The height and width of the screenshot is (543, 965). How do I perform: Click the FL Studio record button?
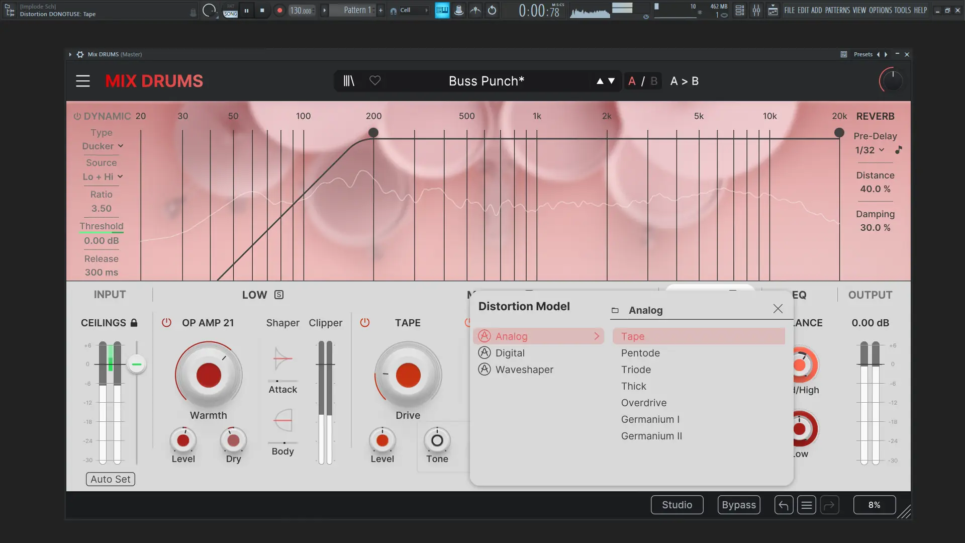click(280, 10)
